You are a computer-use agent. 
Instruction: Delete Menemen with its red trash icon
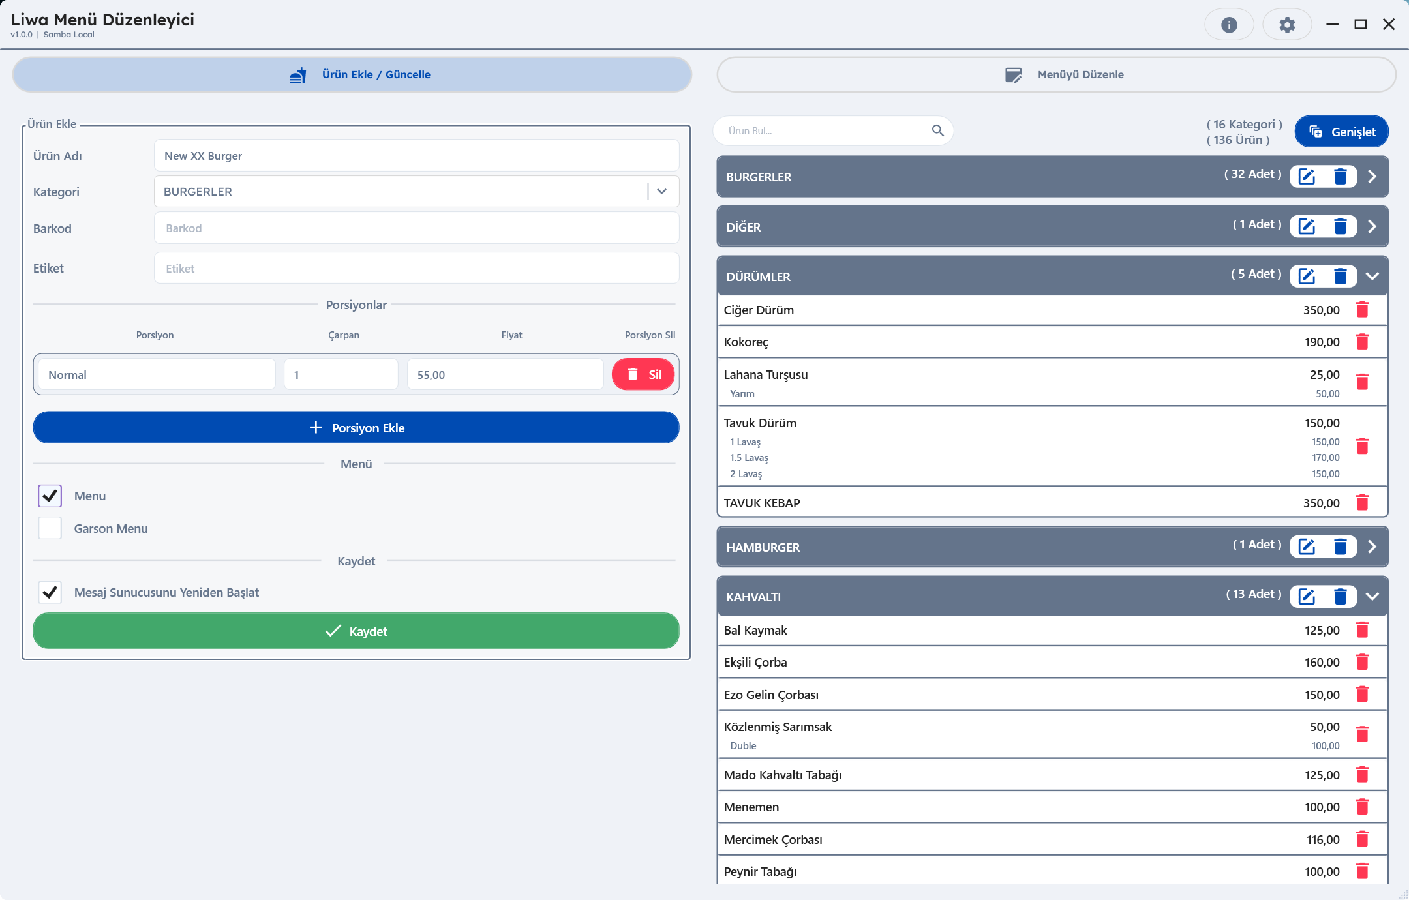(x=1362, y=807)
